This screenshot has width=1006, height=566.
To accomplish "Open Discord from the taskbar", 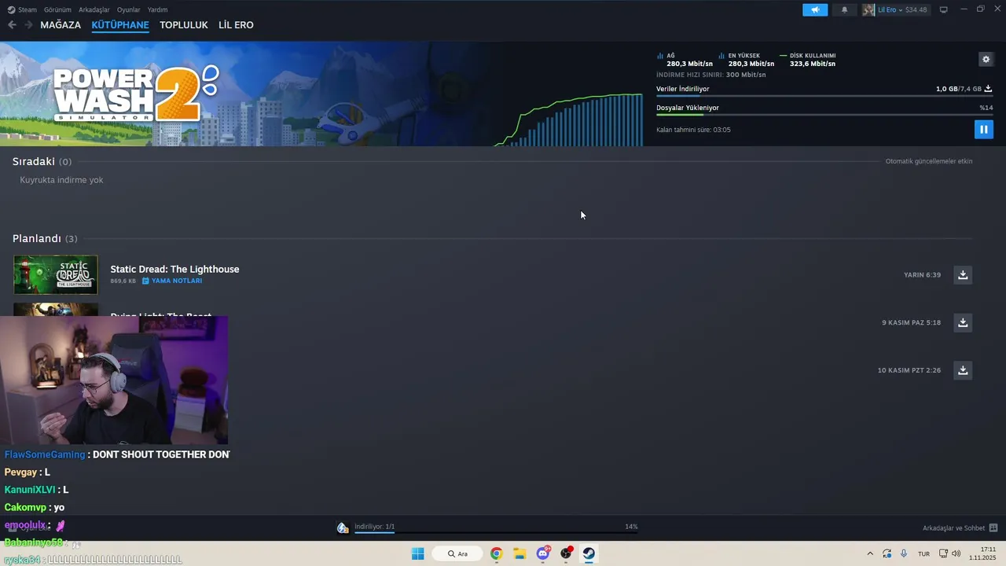I will click(543, 553).
